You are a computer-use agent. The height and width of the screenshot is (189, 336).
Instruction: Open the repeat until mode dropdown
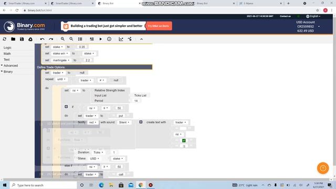tap(61, 79)
